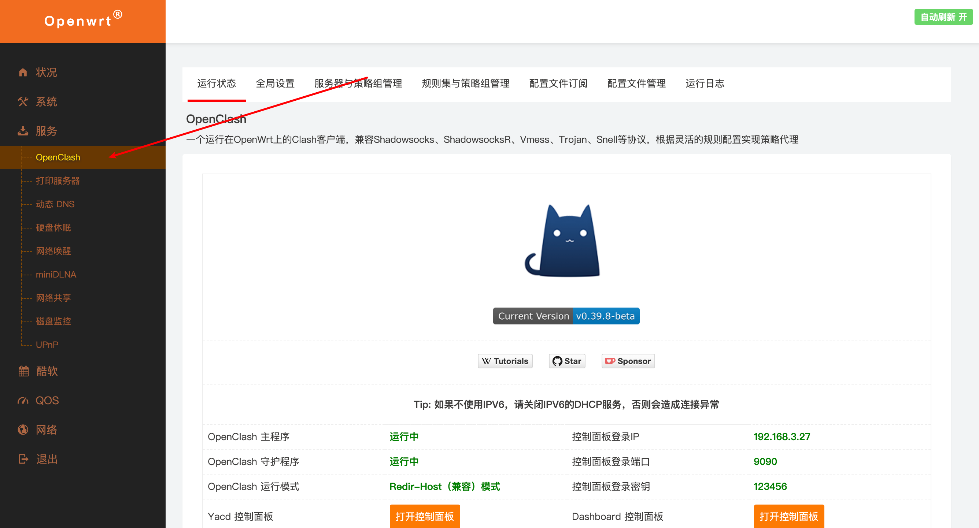Click the tools icon beside 系统
The height and width of the screenshot is (528, 979).
[x=23, y=101]
